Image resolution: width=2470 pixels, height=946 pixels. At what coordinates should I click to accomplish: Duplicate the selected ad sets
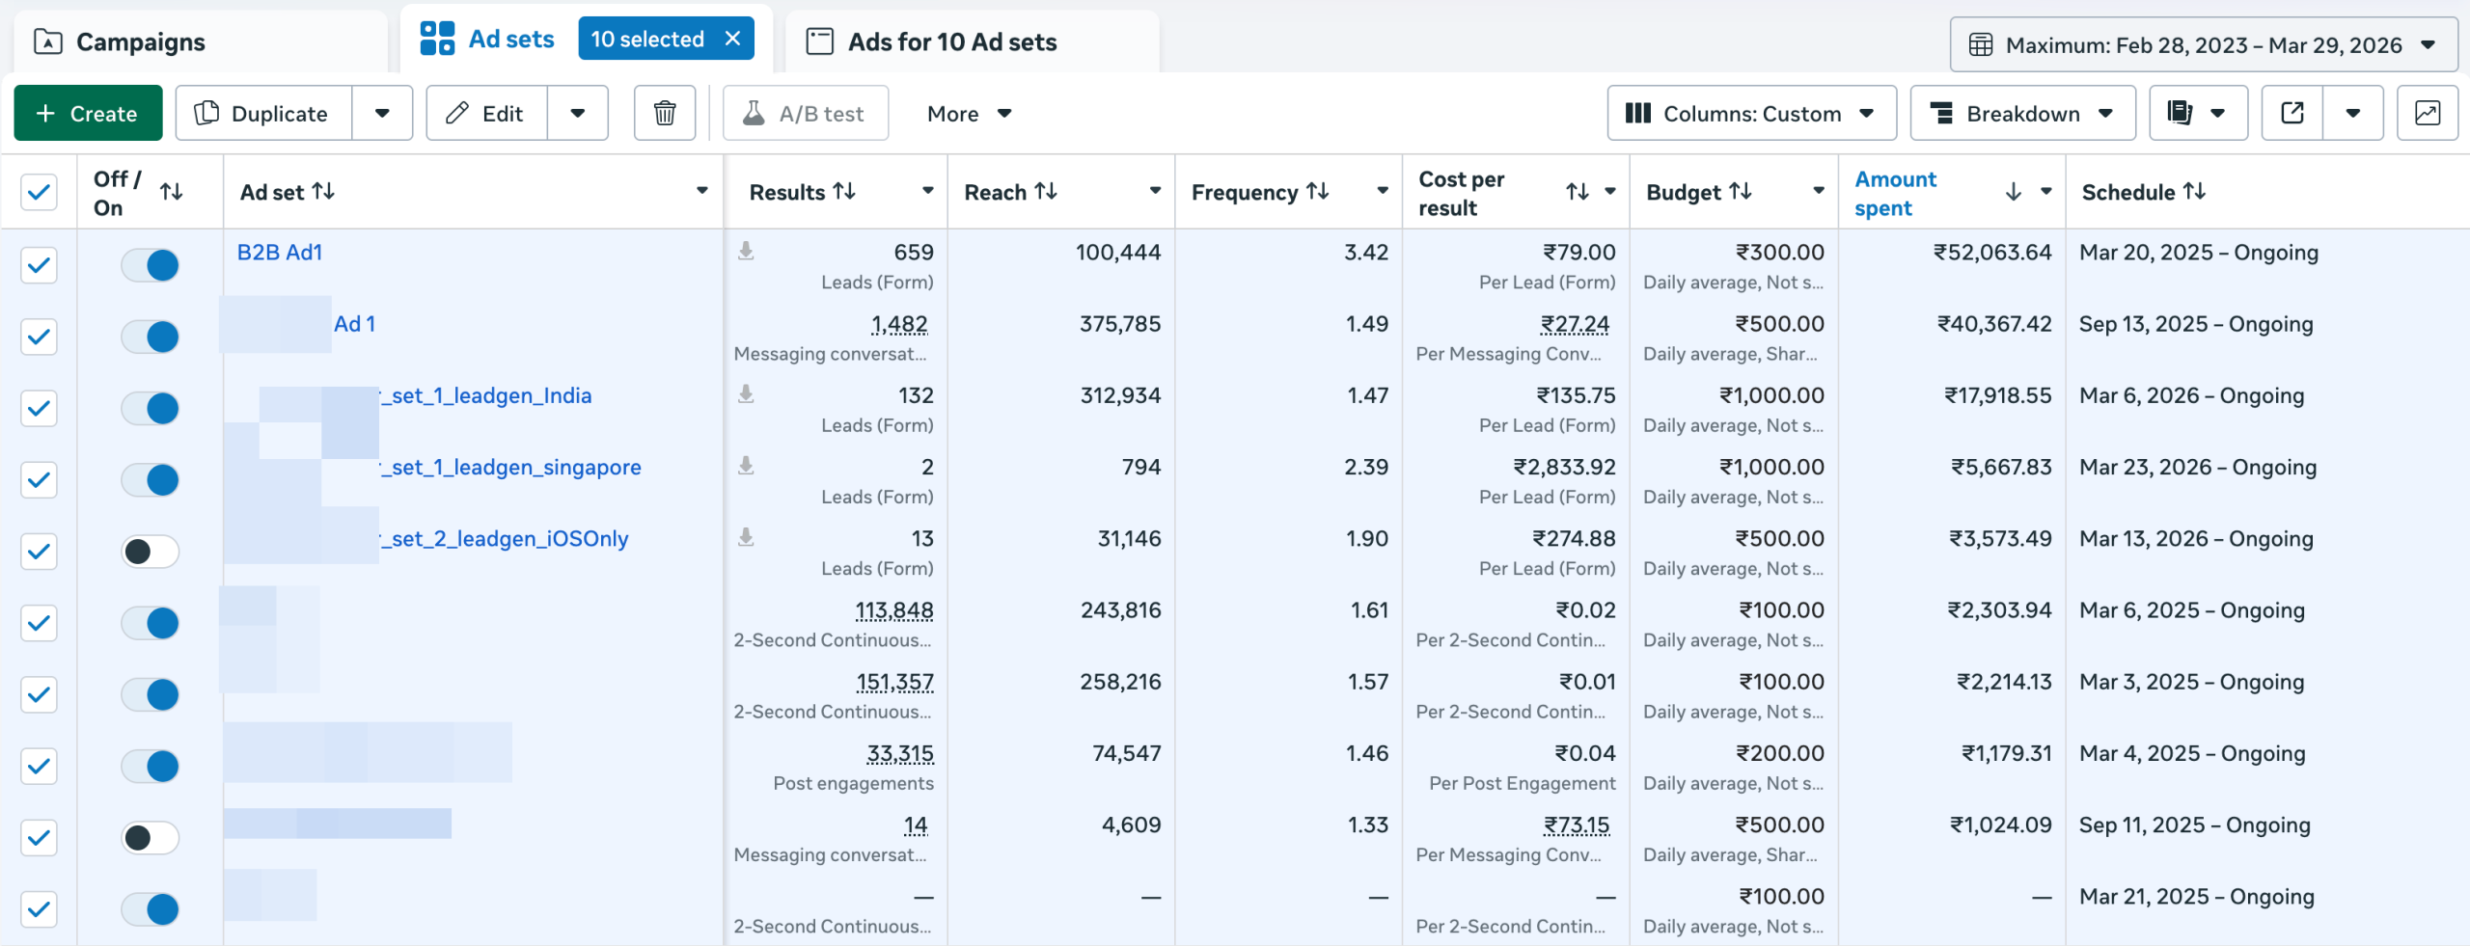(x=262, y=113)
